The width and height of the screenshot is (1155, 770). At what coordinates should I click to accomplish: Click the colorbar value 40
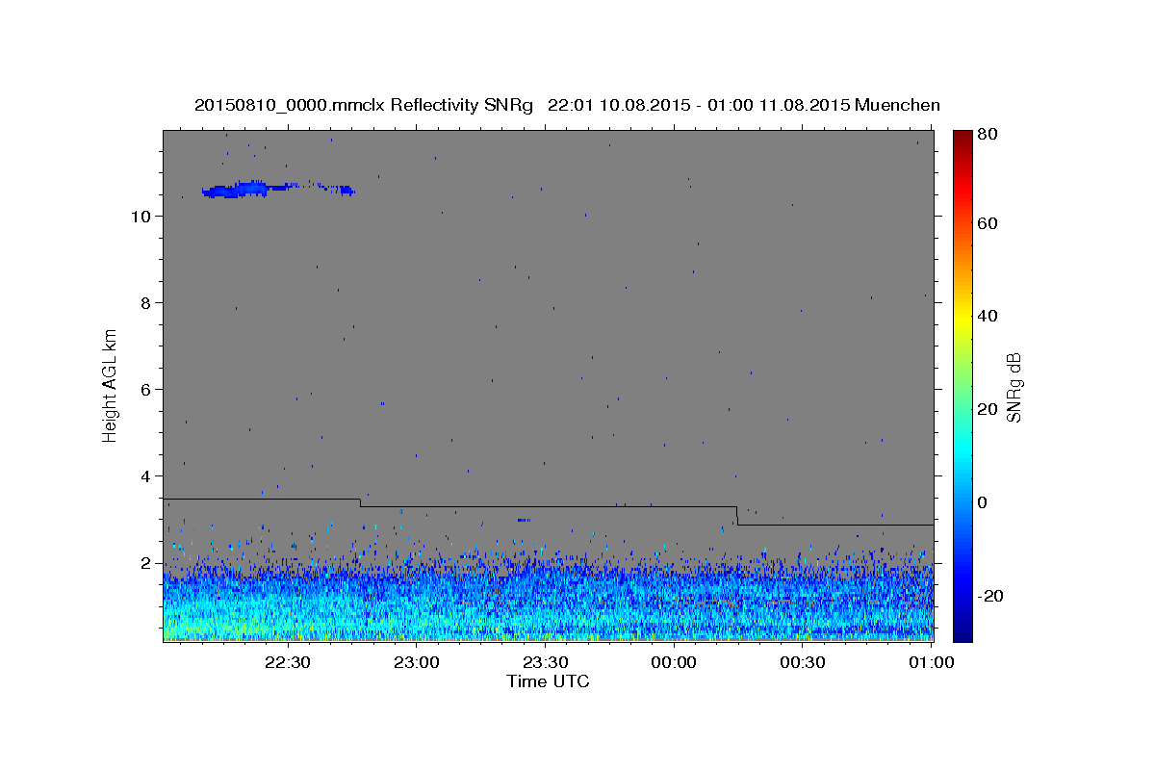[988, 316]
